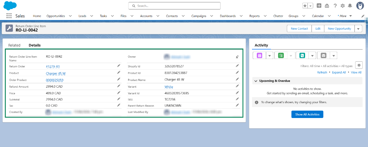Open the White variant link

point(169,87)
